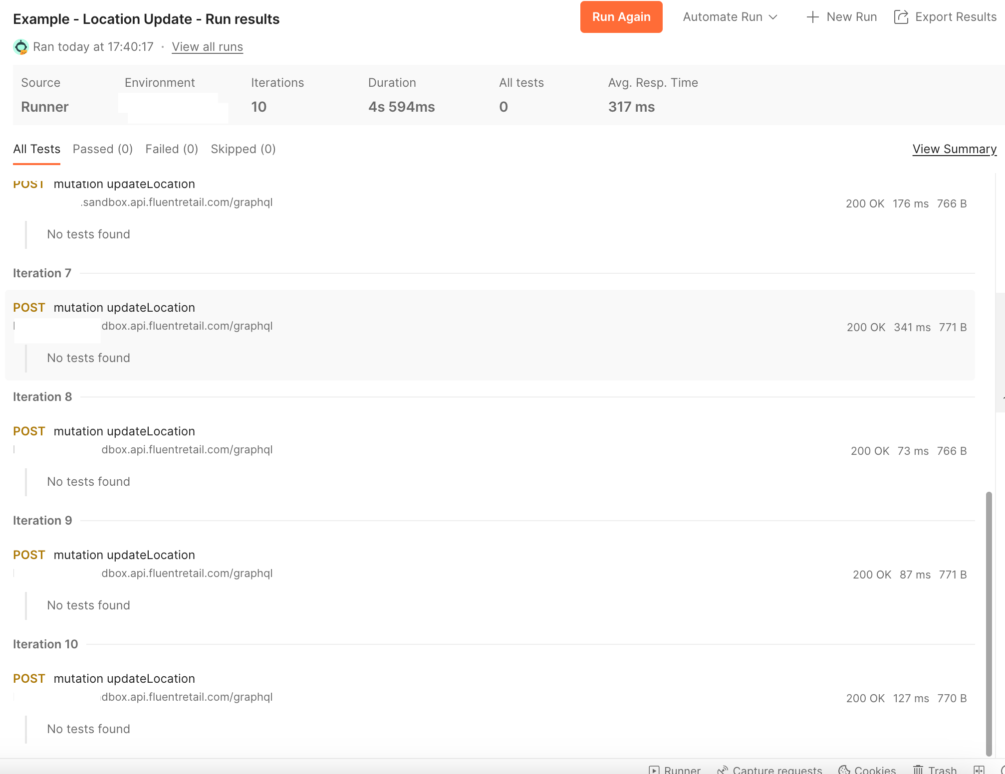1005x774 pixels.
Task: Select the Skipped (0) tab
Action: point(243,149)
